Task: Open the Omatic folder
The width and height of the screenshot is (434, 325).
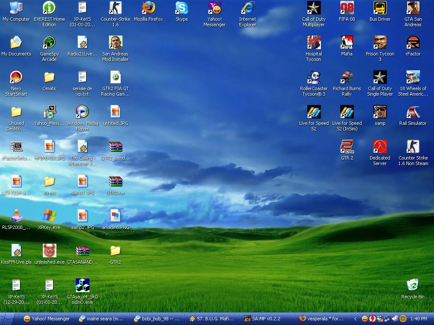Action: [x=49, y=77]
